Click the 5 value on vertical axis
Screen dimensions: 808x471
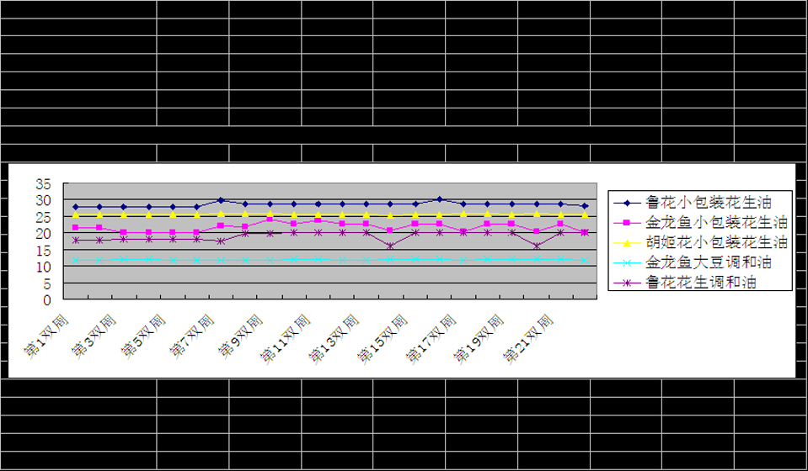(x=47, y=283)
